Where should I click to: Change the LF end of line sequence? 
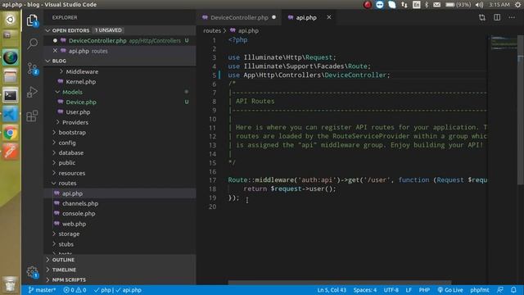(x=409, y=290)
